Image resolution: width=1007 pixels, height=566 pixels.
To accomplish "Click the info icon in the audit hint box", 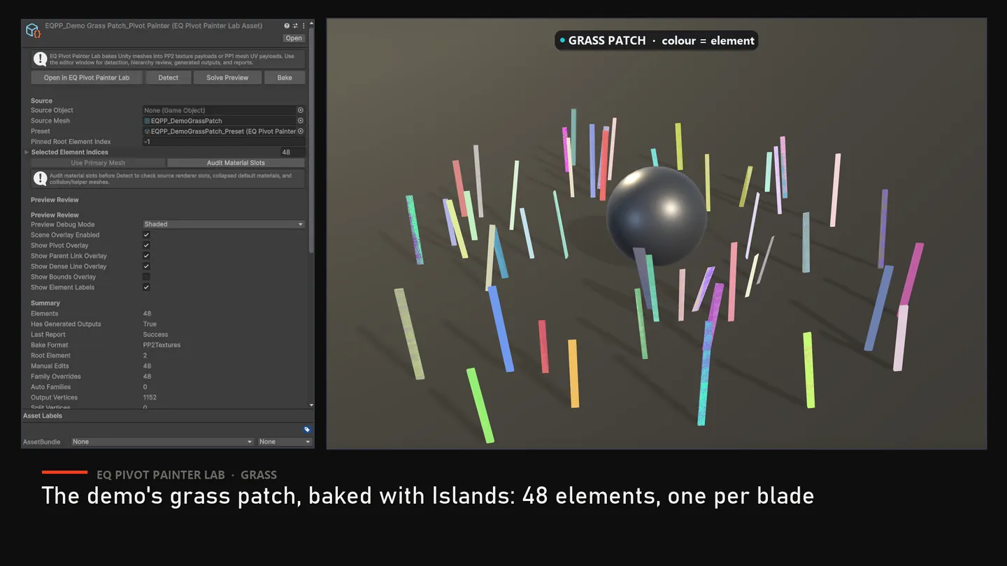I will click(41, 179).
